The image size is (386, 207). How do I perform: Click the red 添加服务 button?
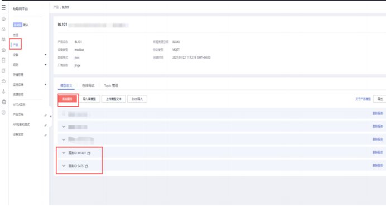(x=67, y=99)
